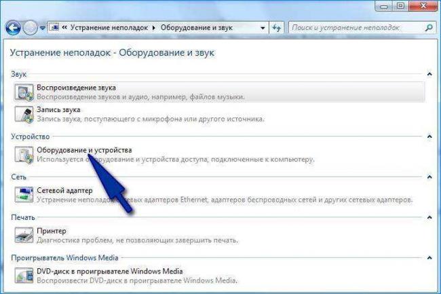Image resolution: width=441 pixels, height=294 pixels.
Task: Open the address bar history dropdown
Action: click(263, 28)
